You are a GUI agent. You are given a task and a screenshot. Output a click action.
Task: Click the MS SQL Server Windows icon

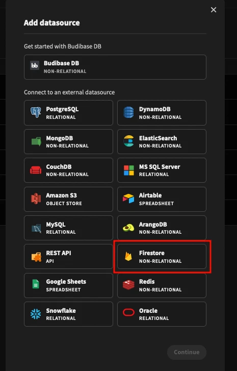(x=129, y=170)
